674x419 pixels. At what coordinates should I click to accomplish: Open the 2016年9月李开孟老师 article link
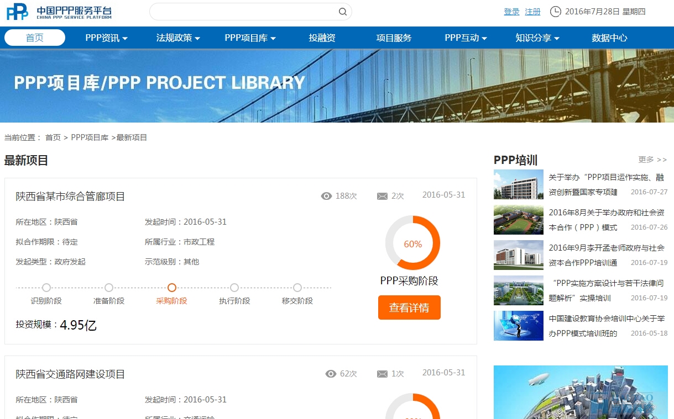606,255
